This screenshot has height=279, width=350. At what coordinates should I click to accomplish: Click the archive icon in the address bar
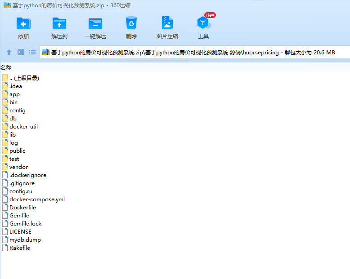46,52
